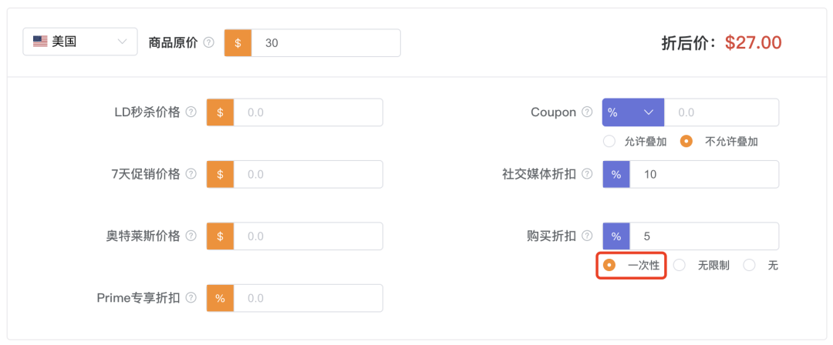The image size is (833, 345).
Task: Select the 一次性 radio option
Action: coord(609,265)
